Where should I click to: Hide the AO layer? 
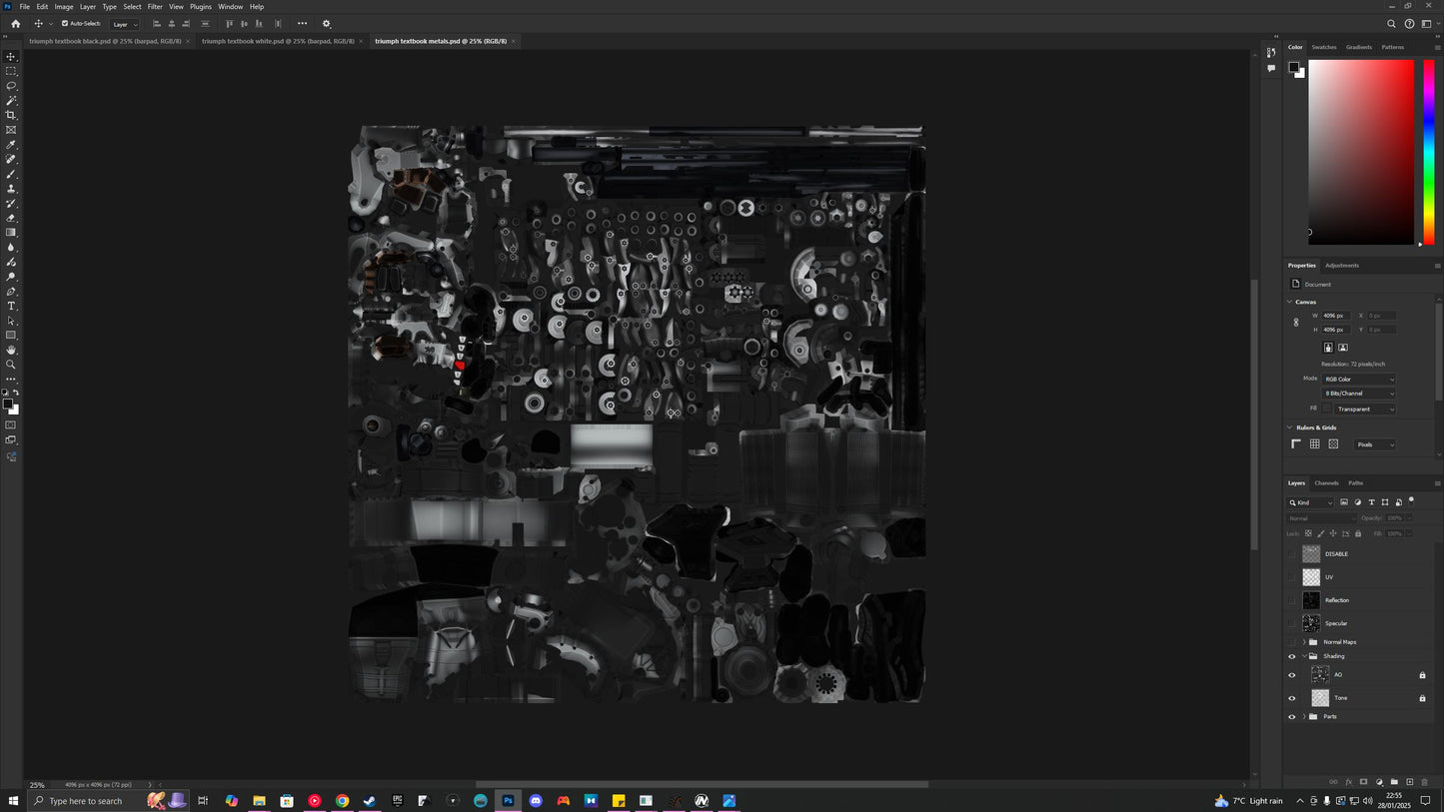click(1292, 674)
